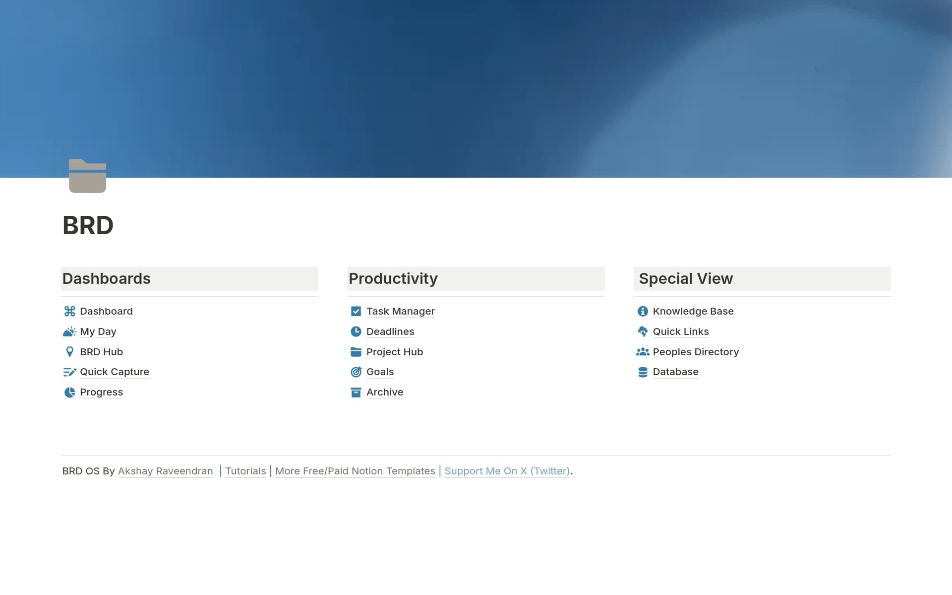Image resolution: width=952 pixels, height=595 pixels.
Task: Click the BRD page title
Action: point(88,225)
